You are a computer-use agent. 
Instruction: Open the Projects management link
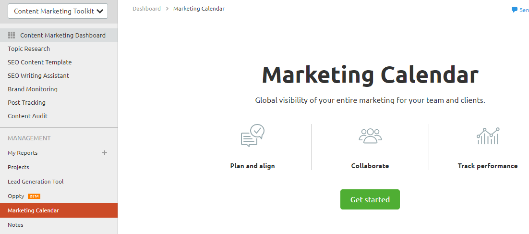coord(18,167)
